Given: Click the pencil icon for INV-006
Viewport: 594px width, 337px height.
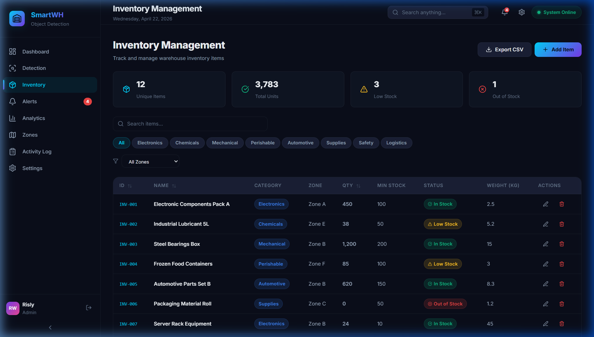Looking at the screenshot, I should [x=545, y=304].
